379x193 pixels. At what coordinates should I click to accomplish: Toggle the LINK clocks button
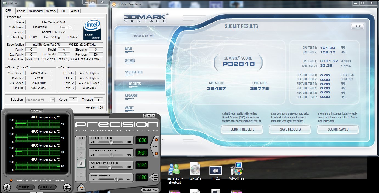(x=155, y=146)
